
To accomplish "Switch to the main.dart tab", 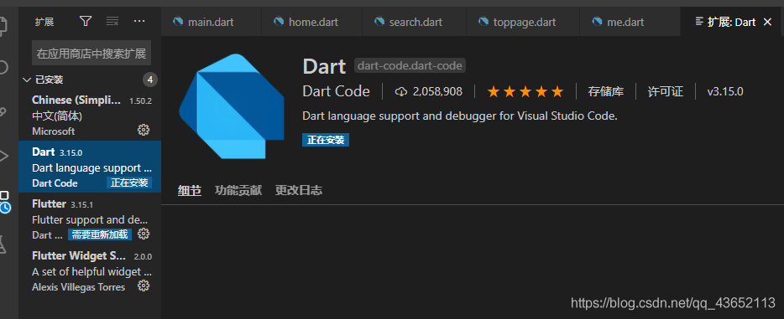I will click(x=211, y=22).
